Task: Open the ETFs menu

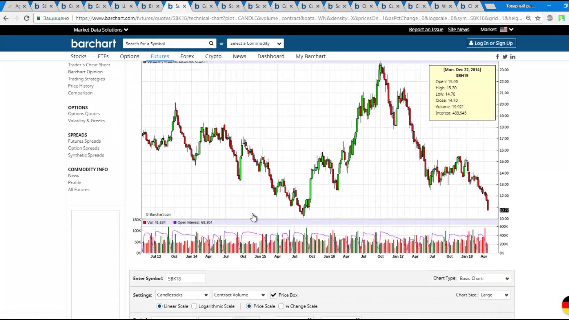Action: [103, 56]
